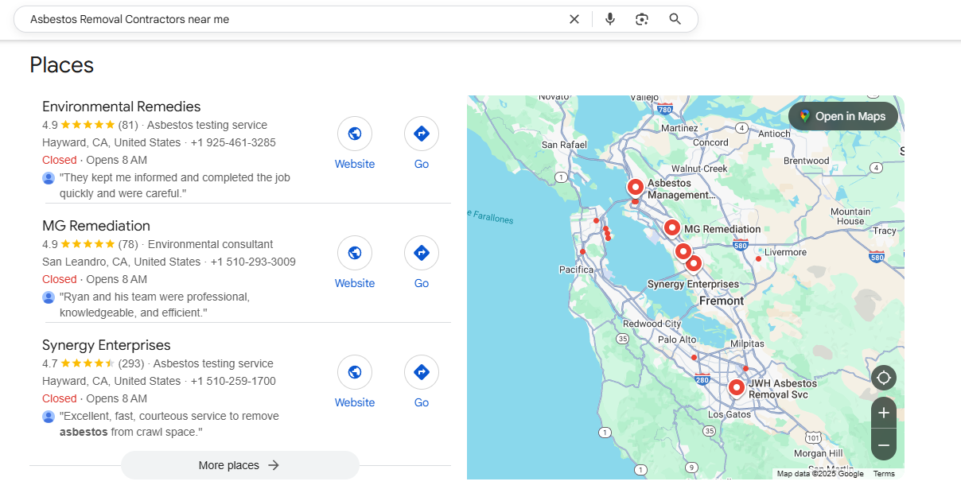Open MG Remediation website globe icon

click(355, 254)
